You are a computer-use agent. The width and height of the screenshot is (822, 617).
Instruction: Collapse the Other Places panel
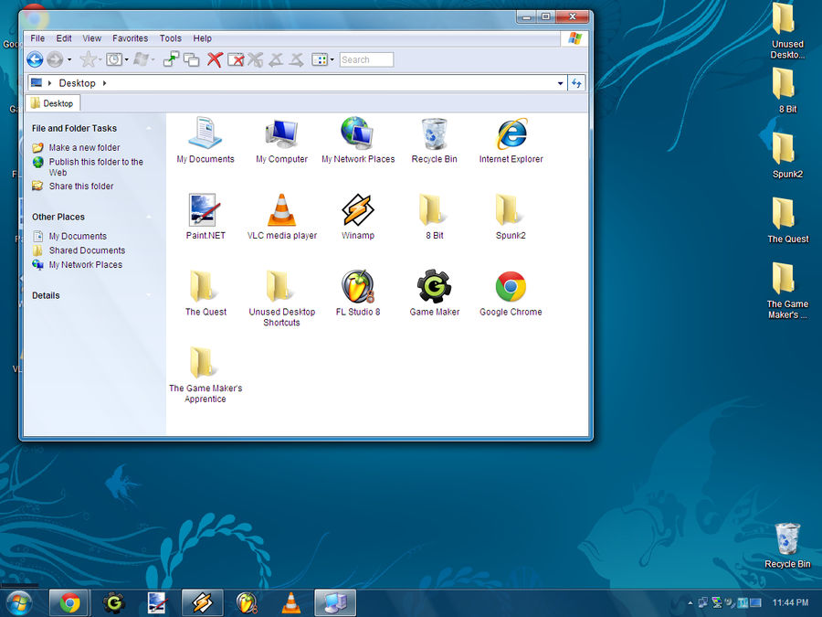150,218
